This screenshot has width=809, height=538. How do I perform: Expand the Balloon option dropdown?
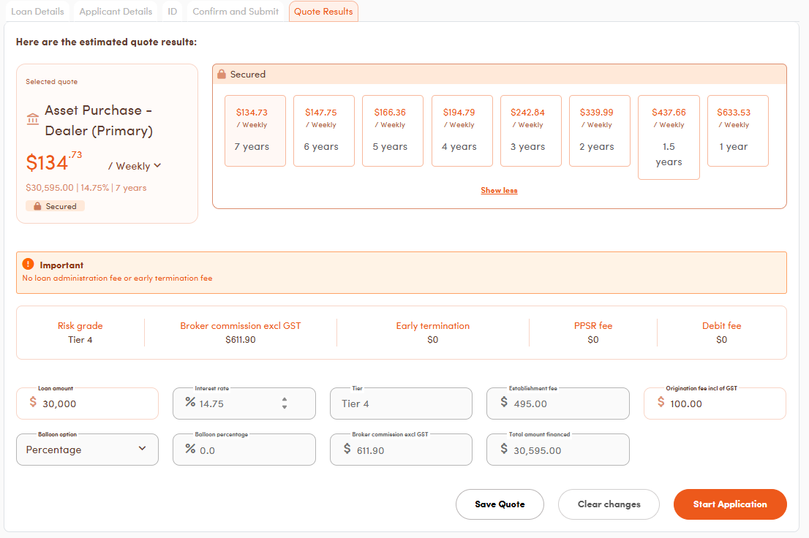point(87,450)
